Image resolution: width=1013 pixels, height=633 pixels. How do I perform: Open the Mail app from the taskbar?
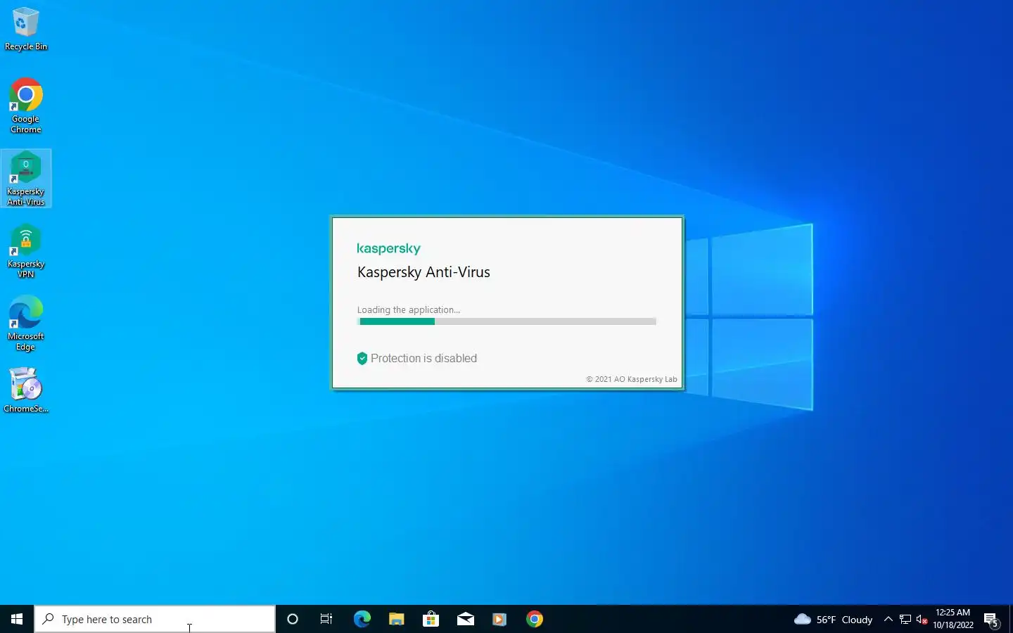(x=465, y=619)
